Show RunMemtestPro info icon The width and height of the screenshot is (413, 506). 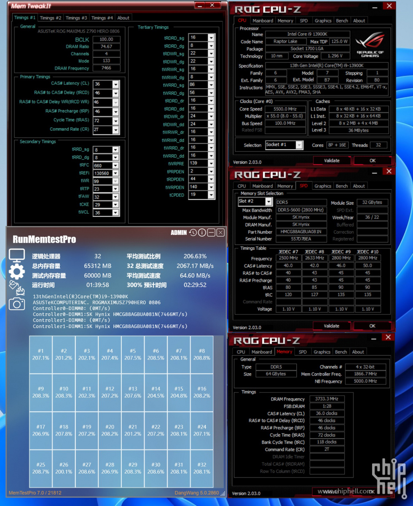click(202, 232)
